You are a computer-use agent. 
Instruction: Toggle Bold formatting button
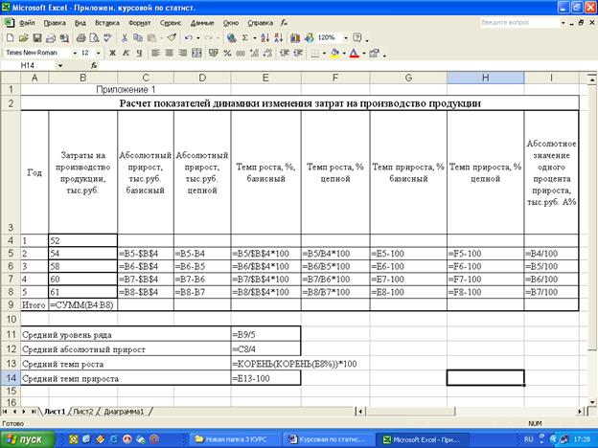coord(112,53)
